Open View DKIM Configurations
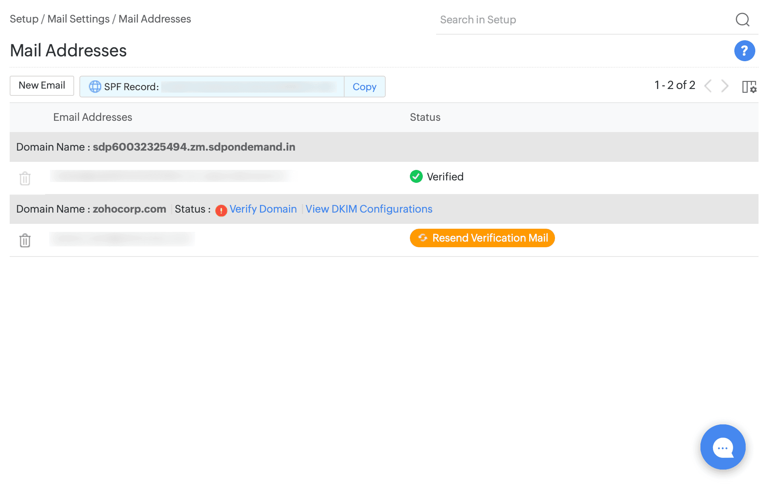The height and width of the screenshot is (484, 769). [x=368, y=209]
